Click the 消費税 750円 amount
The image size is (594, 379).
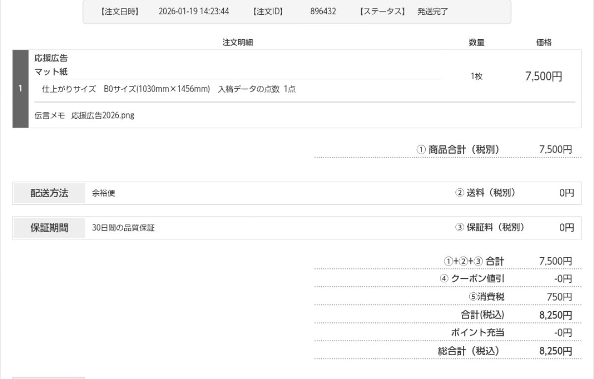click(562, 297)
